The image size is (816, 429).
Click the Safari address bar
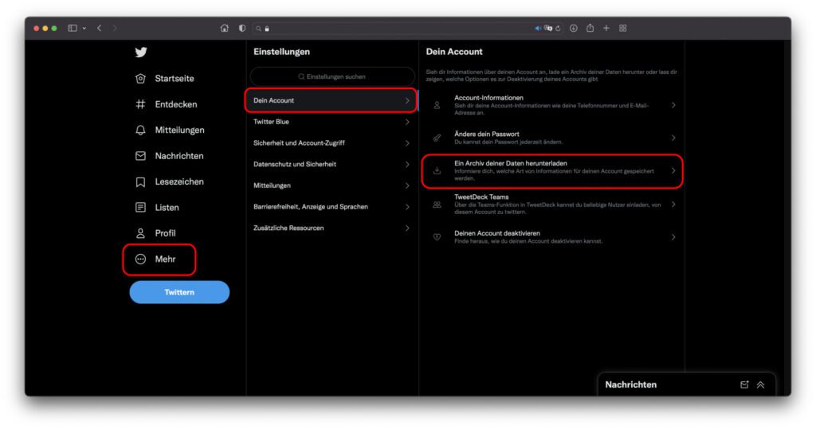[x=398, y=28]
